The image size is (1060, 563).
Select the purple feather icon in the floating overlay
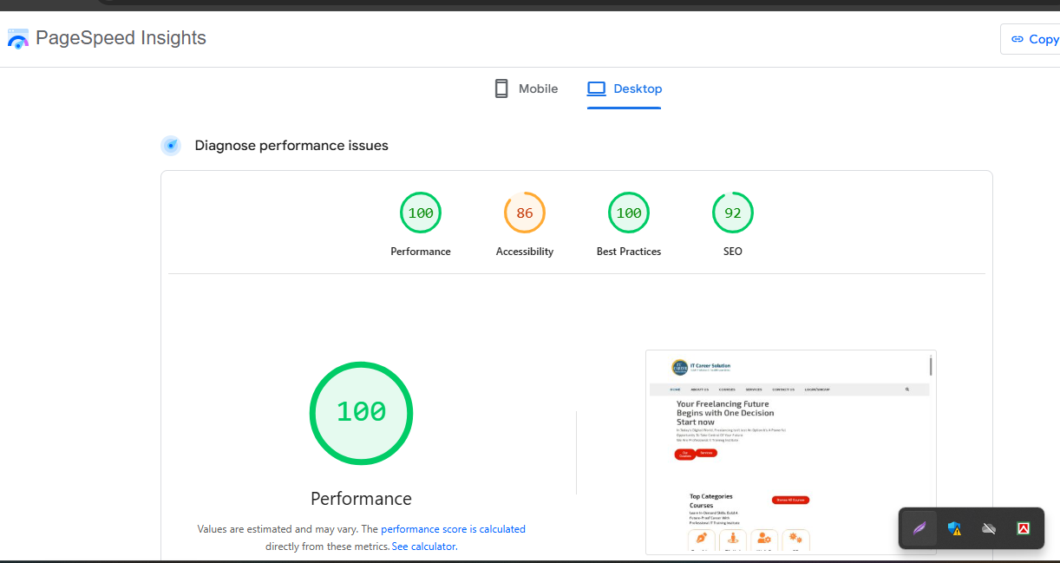pyautogui.click(x=919, y=527)
